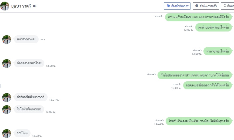Click avatar beside รถปีไหน message

[x=6, y=134]
